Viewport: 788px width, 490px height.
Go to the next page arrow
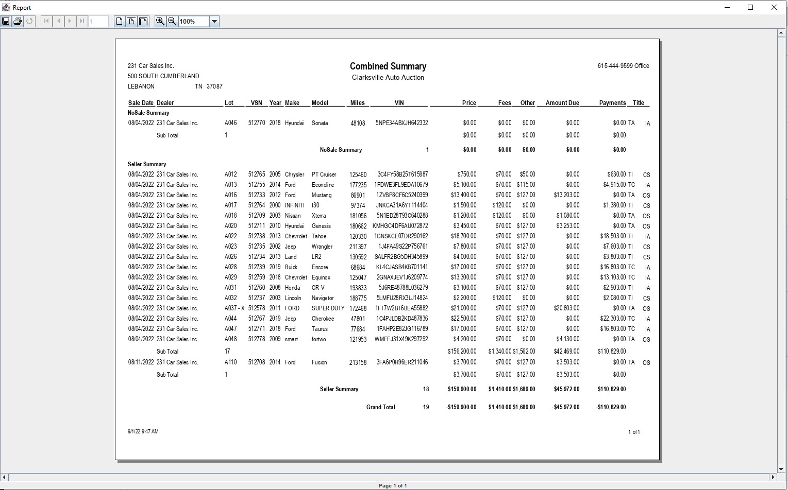tap(70, 21)
